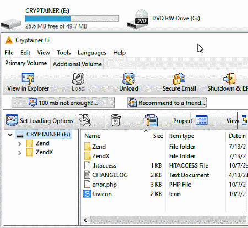
Task: Click the recycle bin delete icon
Action: click(x=116, y=120)
